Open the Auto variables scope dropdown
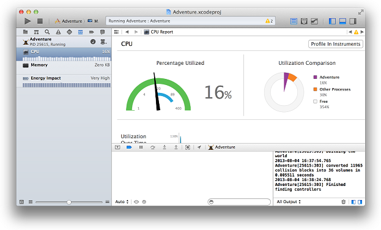This screenshot has width=381, height=230. (122, 202)
